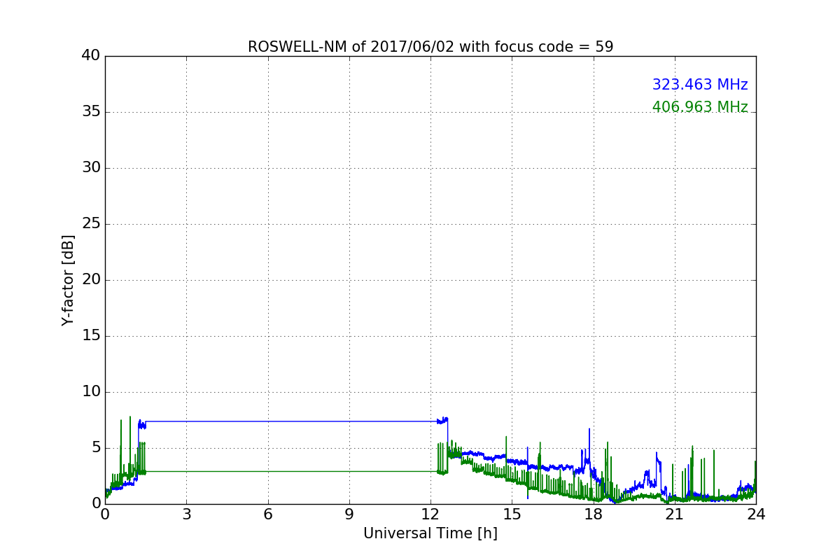
Task: Click the x-axis tick label 6
Action: coord(267,514)
